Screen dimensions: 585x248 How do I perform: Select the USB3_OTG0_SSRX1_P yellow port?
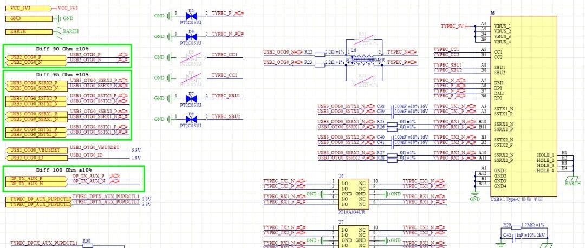36,114
